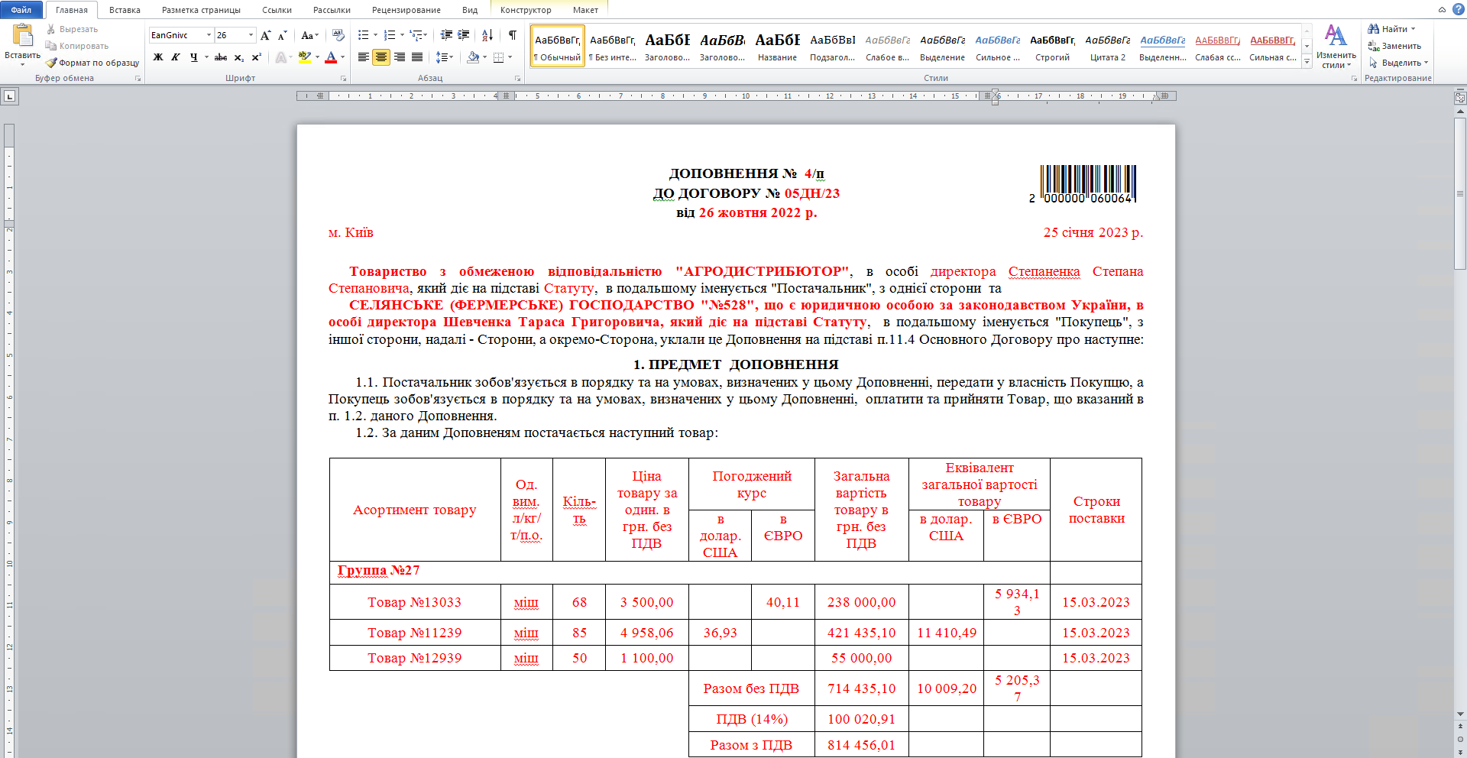1467x758 pixels.
Task: Open the font size dropdown
Action: point(251,35)
